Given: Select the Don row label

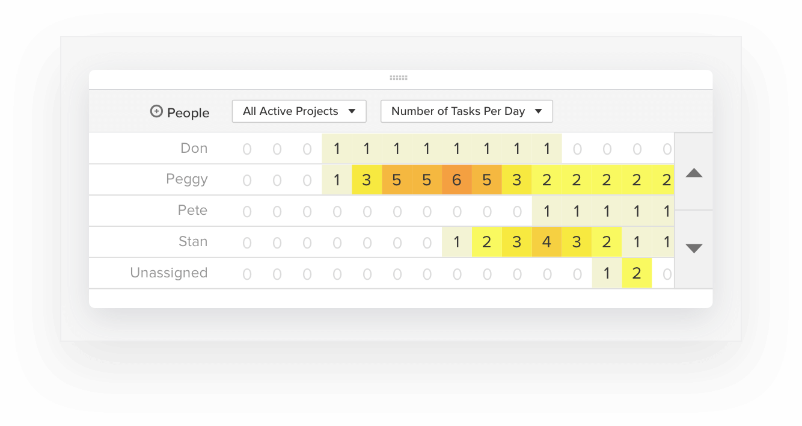Looking at the screenshot, I should coord(194,149).
